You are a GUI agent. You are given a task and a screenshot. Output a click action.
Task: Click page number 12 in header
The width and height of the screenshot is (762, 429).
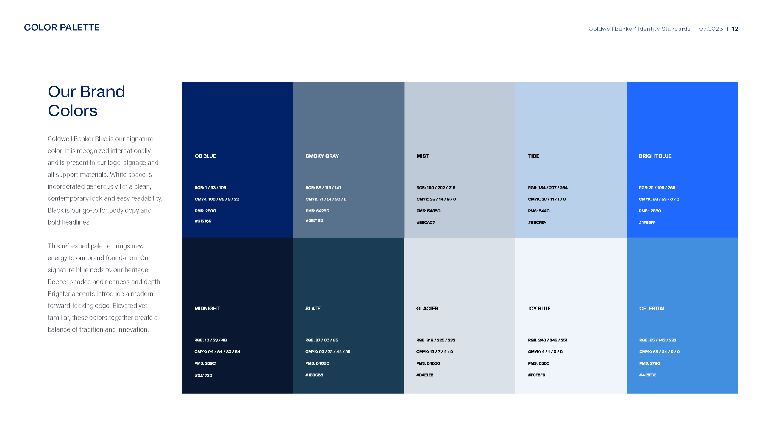[735, 29]
